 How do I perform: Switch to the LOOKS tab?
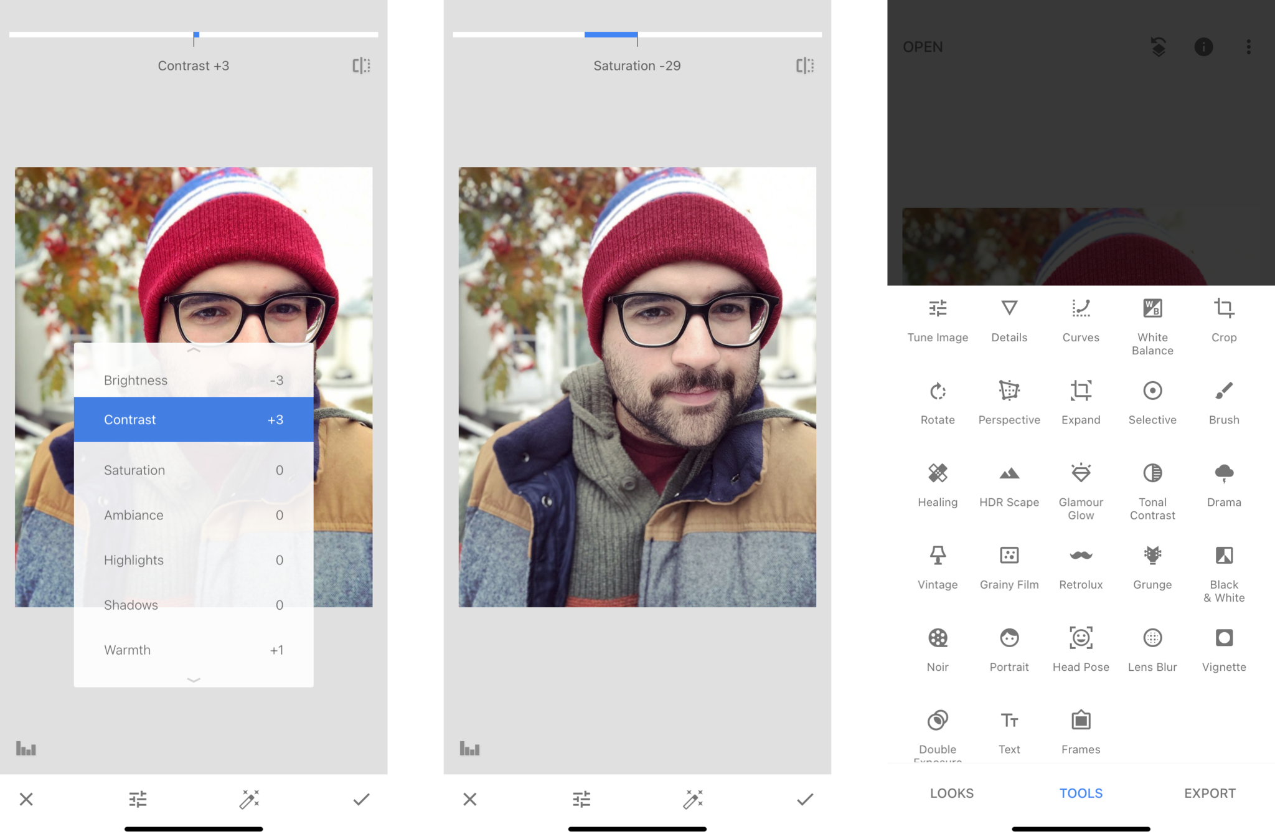click(x=951, y=793)
